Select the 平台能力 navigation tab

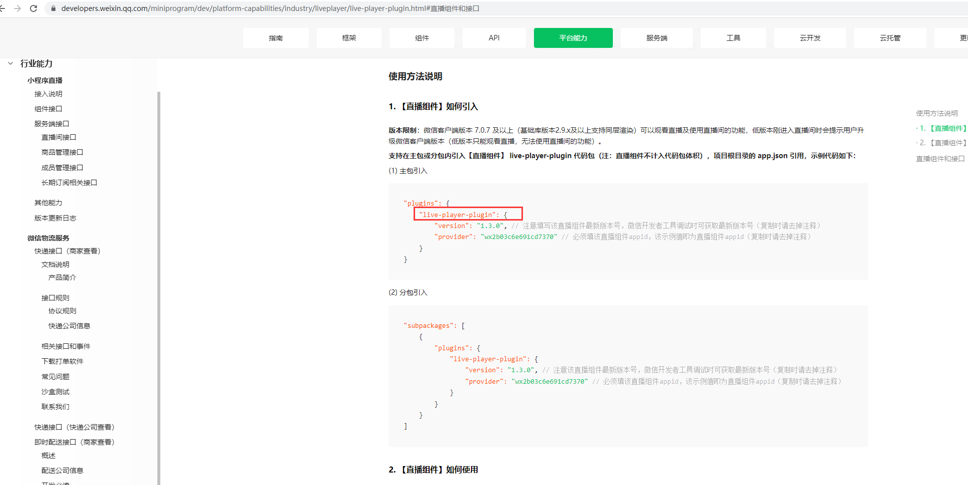click(x=573, y=38)
